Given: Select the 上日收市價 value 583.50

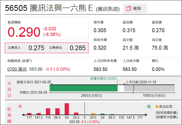Looking at the screenshot, I should [130, 69].
